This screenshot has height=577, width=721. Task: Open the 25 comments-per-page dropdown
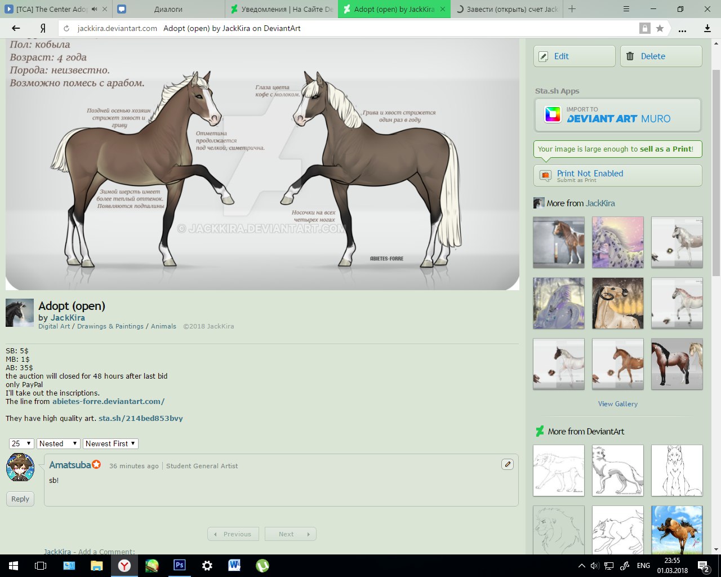(21, 443)
